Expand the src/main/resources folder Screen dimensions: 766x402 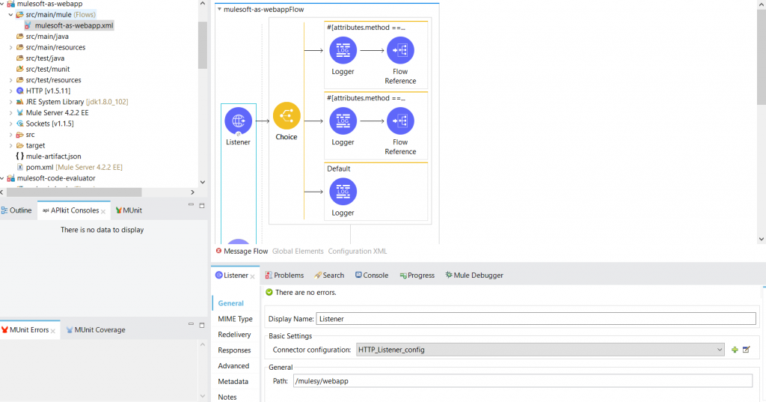pyautogui.click(x=10, y=47)
